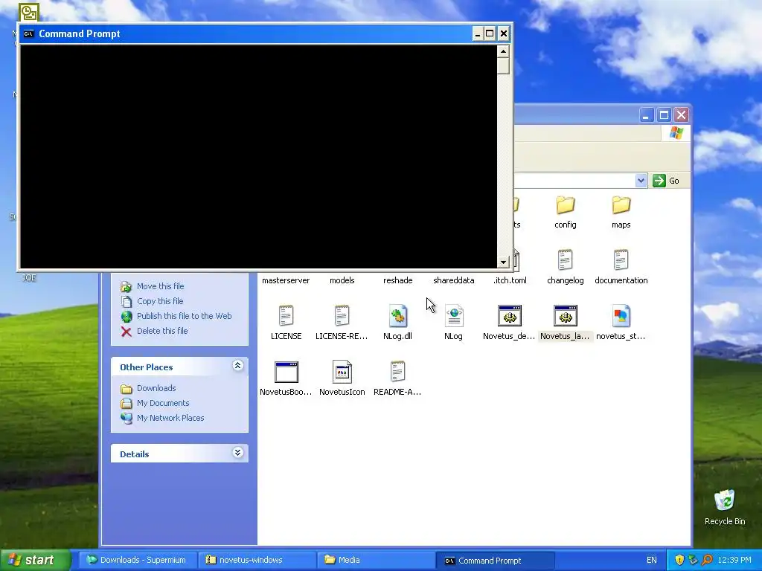Open the address bar dropdown in Explorer
Screen dimensions: 762x571
(x=641, y=181)
